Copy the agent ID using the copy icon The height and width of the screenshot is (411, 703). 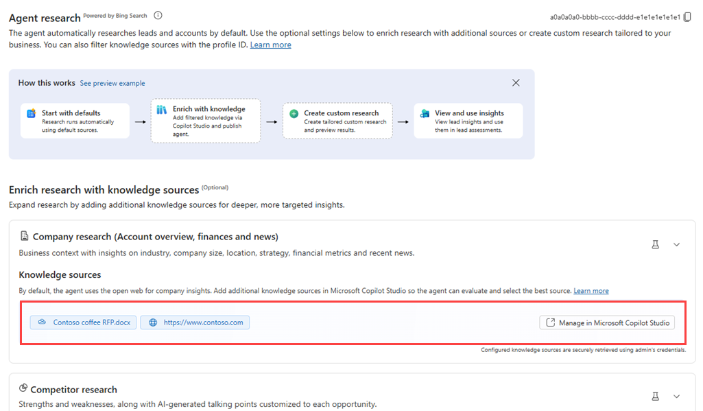coord(687,16)
